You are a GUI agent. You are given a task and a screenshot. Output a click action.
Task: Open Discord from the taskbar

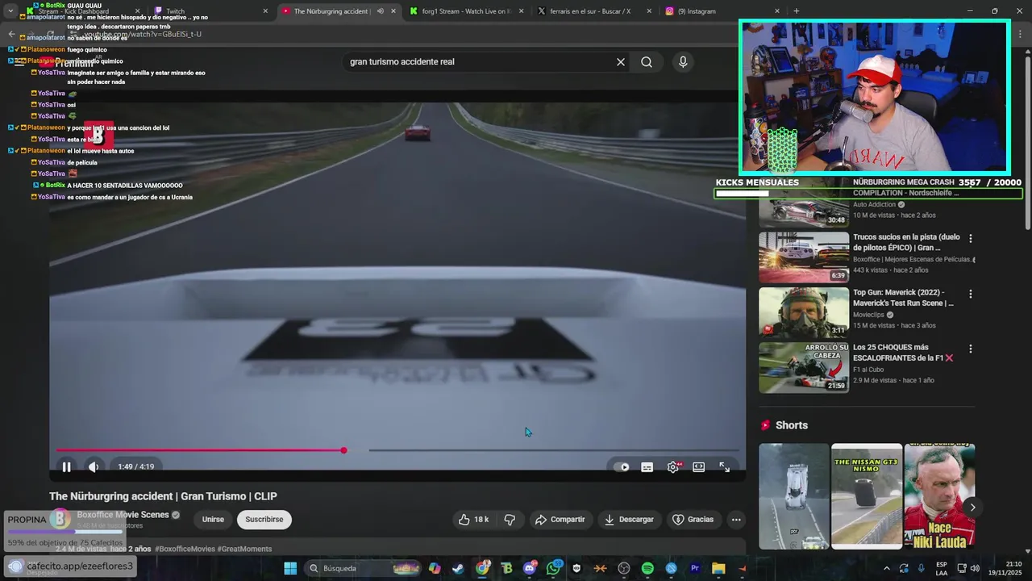point(530,568)
